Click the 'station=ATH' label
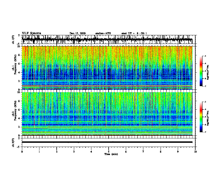Viewport: 220px width, 170px height. [103, 33]
